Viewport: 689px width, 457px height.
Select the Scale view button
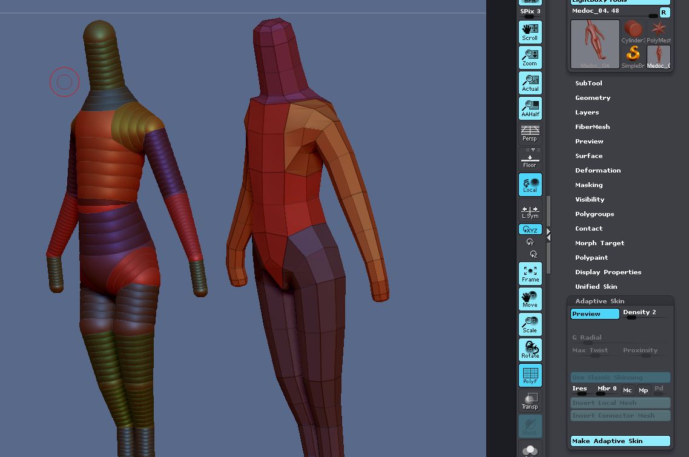pyautogui.click(x=530, y=324)
